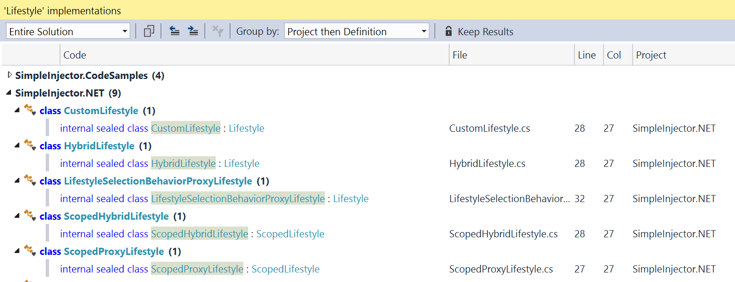Sort by the Project column header
Image resolution: width=735 pixels, height=282 pixels.
point(684,55)
